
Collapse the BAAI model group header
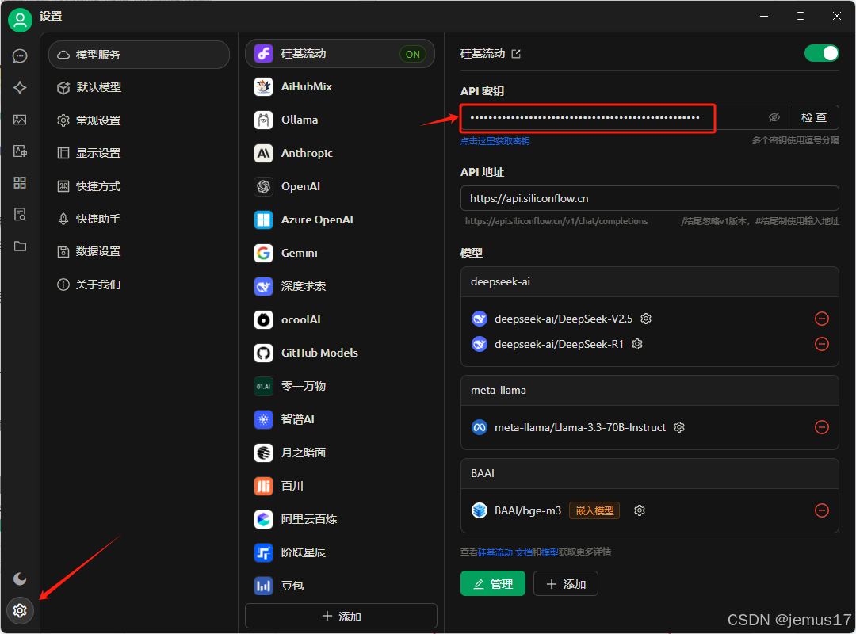(650, 473)
